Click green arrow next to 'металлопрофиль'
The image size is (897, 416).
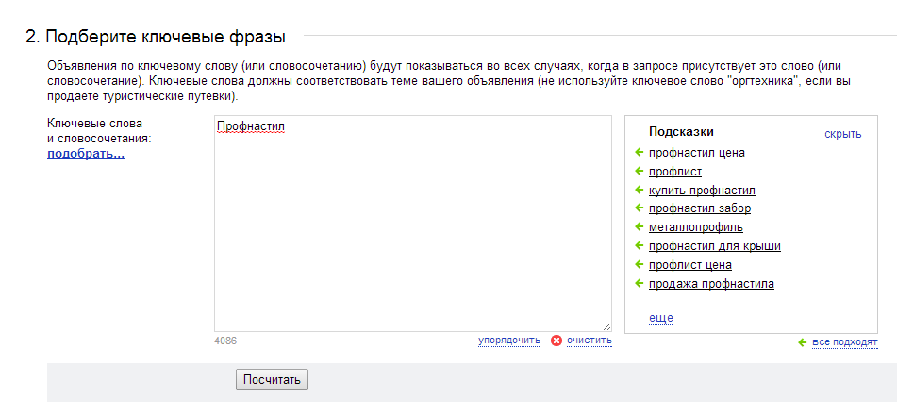point(639,227)
